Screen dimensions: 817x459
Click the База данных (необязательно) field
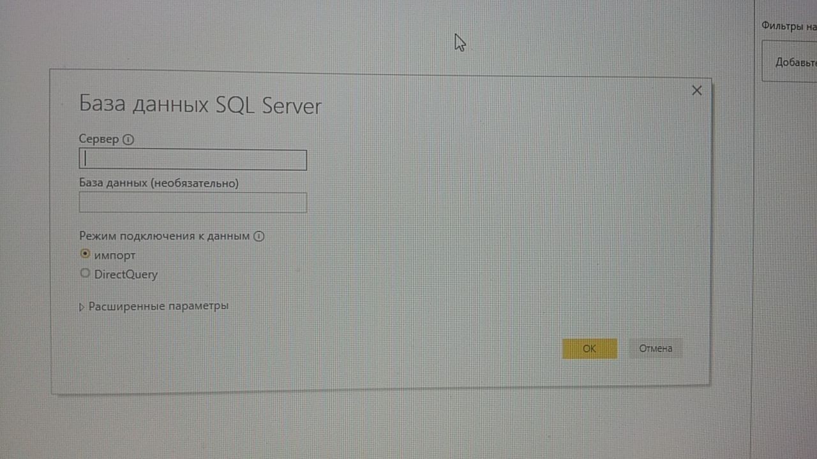tap(193, 203)
